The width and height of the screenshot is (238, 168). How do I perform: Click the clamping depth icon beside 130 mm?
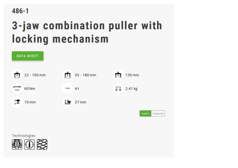[118, 75]
